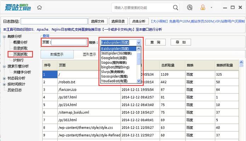Expand the account dropdown arrow
Image resolution: width=246 pixels, height=141 pixels.
tap(211, 7)
